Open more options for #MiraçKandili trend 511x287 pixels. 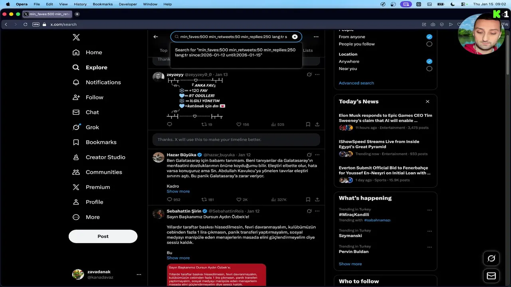(430, 210)
